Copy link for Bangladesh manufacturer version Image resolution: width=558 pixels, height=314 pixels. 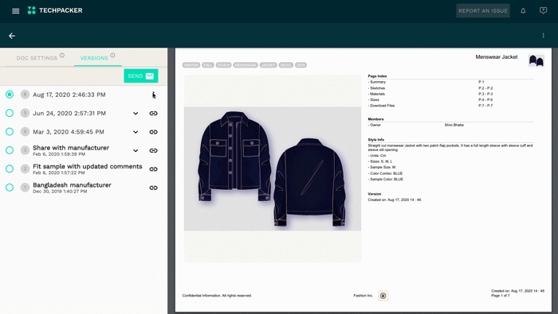(153, 188)
